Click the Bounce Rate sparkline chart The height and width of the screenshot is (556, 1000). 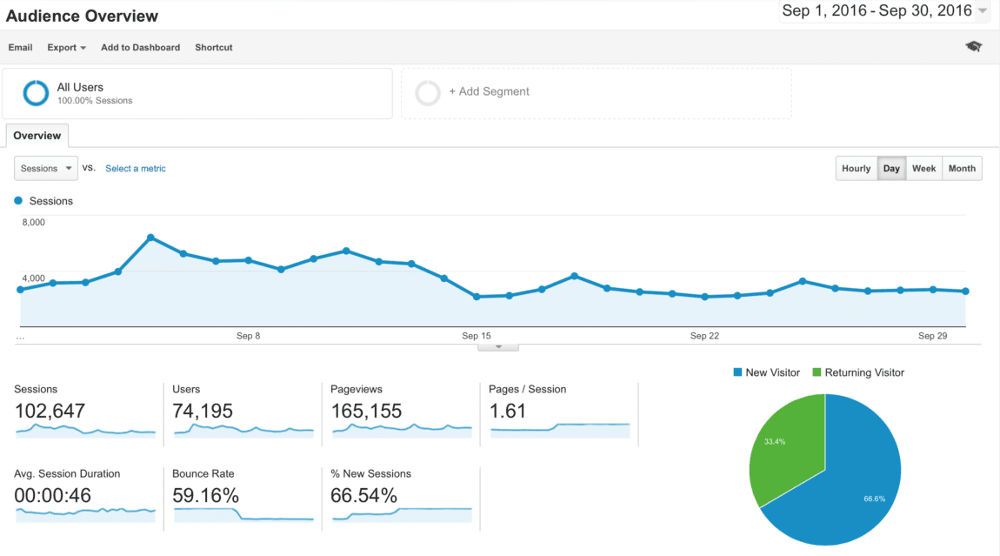pyautogui.click(x=243, y=514)
